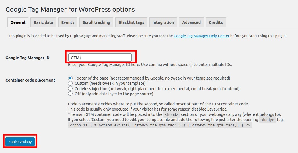Focus the Google Tag Manager ID field
298x153 pixels.
[100, 58]
